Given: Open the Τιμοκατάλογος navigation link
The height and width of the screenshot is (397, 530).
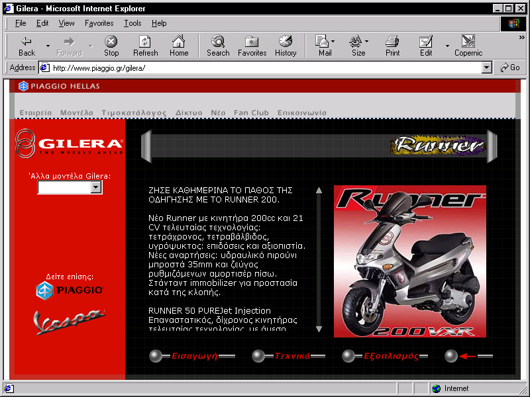Looking at the screenshot, I should 134,112.
